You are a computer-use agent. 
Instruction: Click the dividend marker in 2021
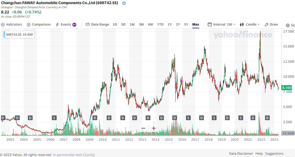(x=253, y=118)
